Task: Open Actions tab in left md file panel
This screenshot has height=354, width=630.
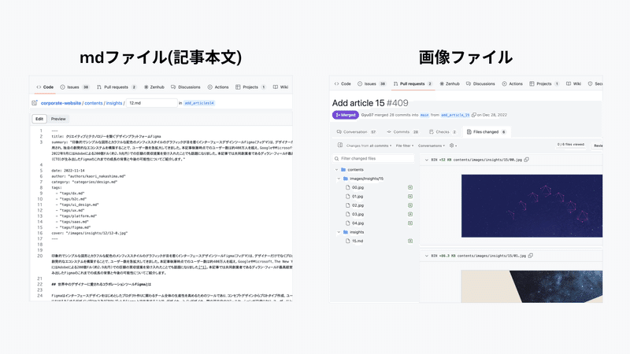Action: pyautogui.click(x=218, y=87)
